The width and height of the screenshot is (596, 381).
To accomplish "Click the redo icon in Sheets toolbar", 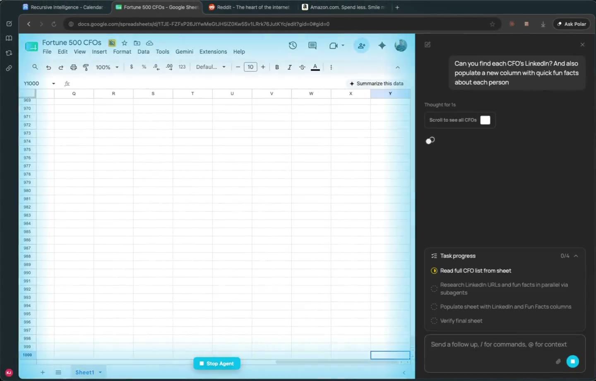I will pyautogui.click(x=61, y=67).
